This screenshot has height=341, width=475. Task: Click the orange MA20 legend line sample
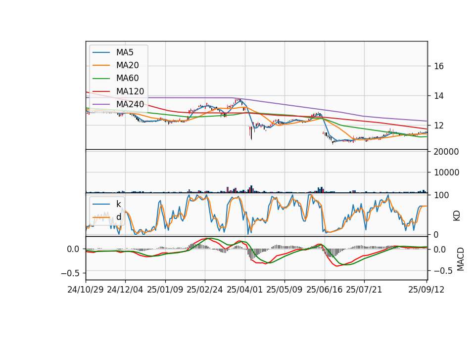tap(101, 65)
